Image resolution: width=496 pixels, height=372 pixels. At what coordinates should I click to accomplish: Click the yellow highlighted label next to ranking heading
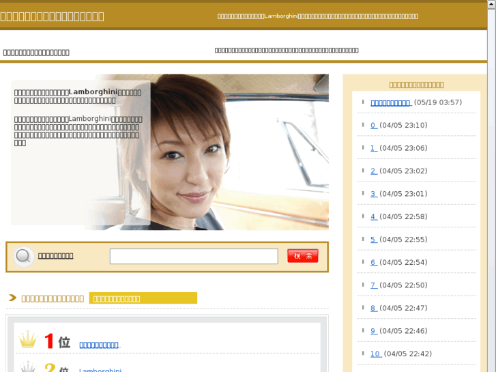click(143, 298)
